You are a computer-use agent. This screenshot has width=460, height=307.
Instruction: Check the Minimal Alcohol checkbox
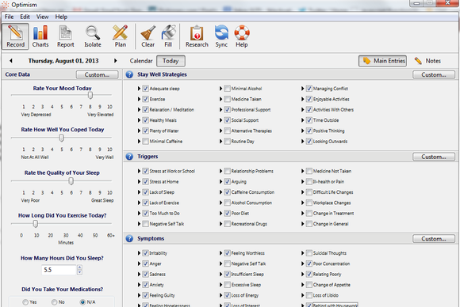[227, 89]
